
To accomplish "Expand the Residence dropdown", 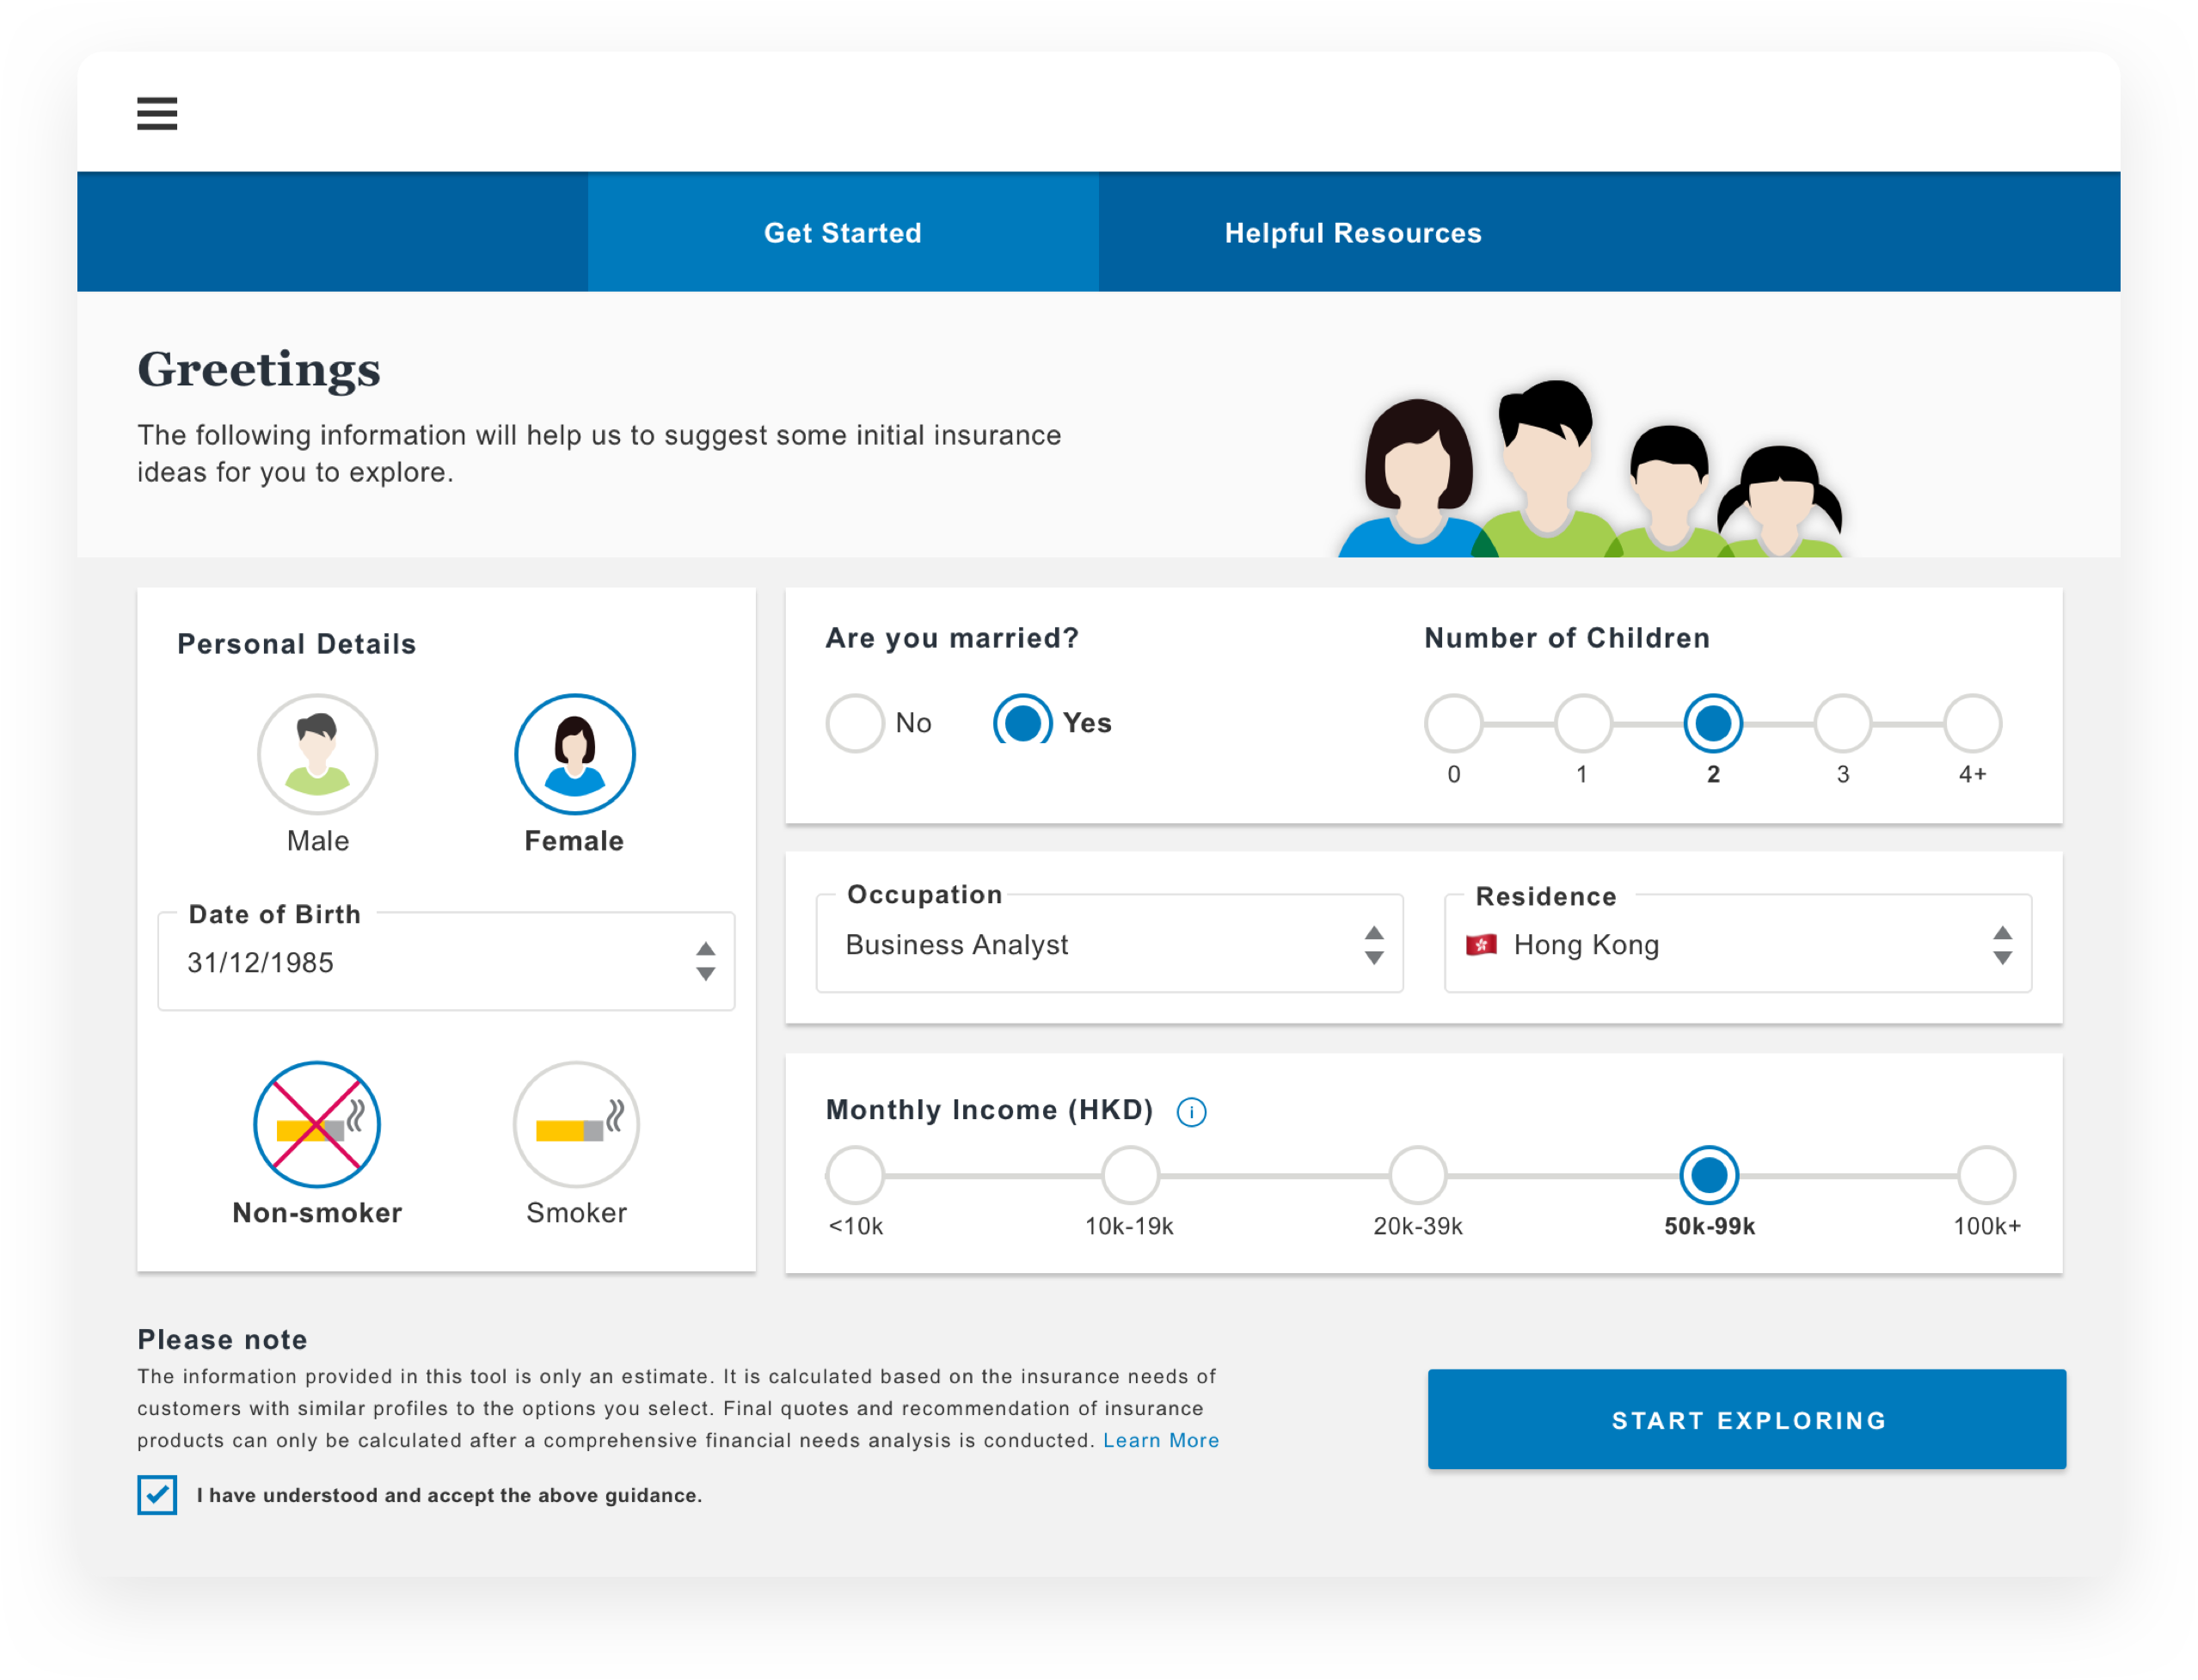I will coord(2001,945).
